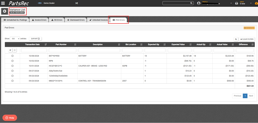The image size is (258, 123).
Task: Click the Previous pagination button
Action: 237,96
